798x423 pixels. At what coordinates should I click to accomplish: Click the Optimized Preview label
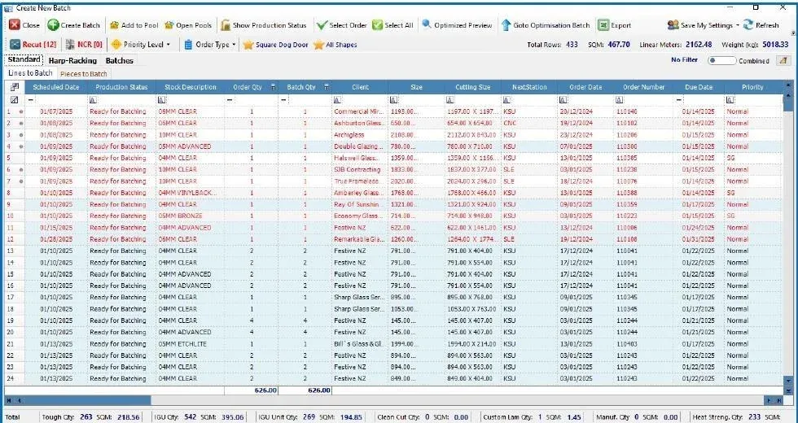coord(463,25)
